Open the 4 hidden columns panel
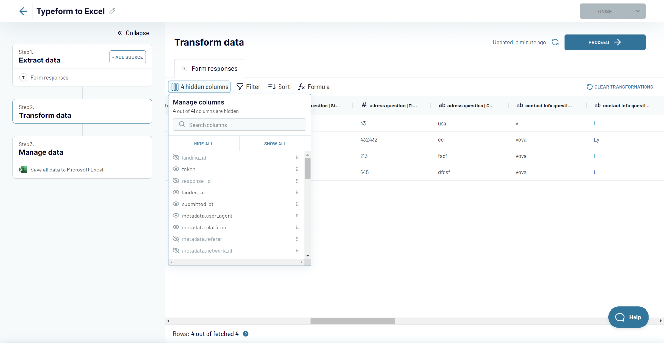Viewport: 664px width, 343px height. point(199,87)
